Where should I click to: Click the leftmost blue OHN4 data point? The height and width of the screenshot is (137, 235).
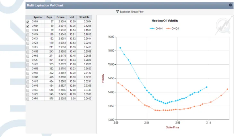(120, 48)
